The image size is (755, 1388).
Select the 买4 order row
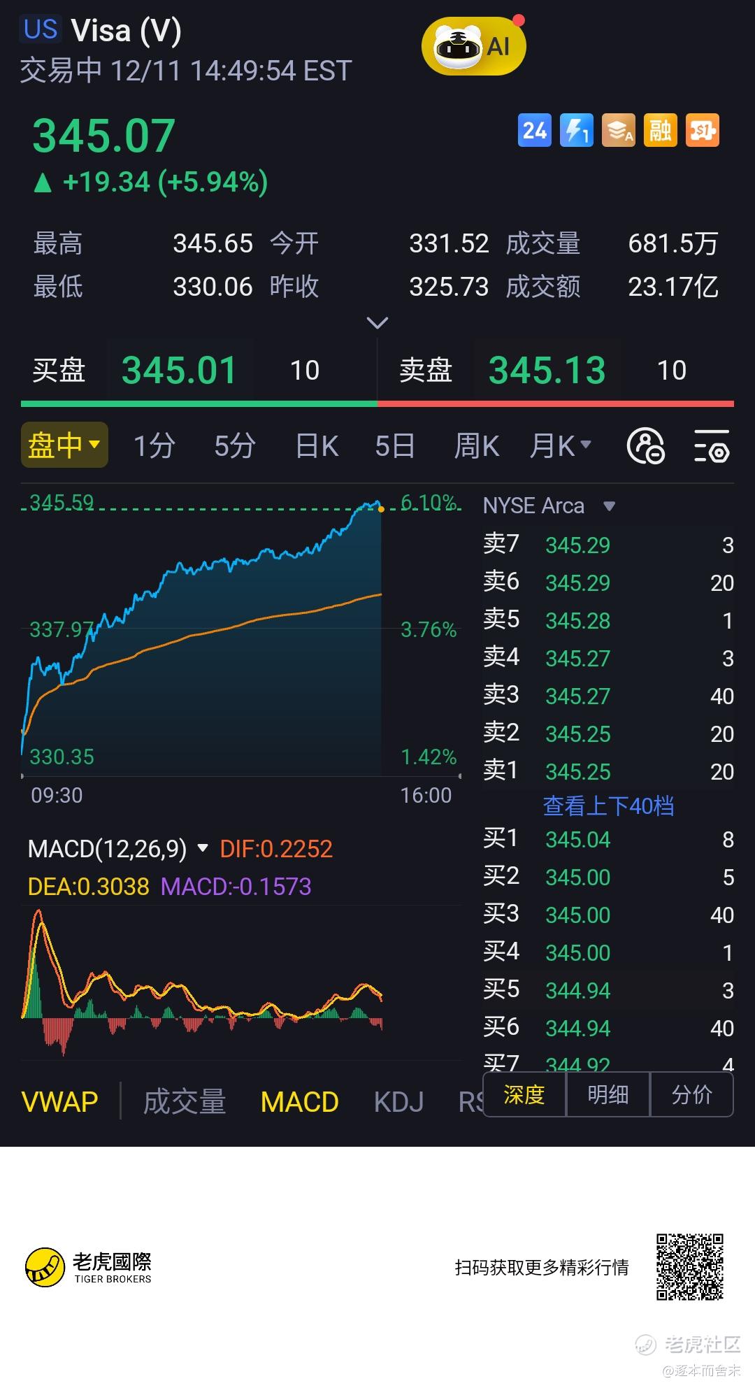pos(608,952)
